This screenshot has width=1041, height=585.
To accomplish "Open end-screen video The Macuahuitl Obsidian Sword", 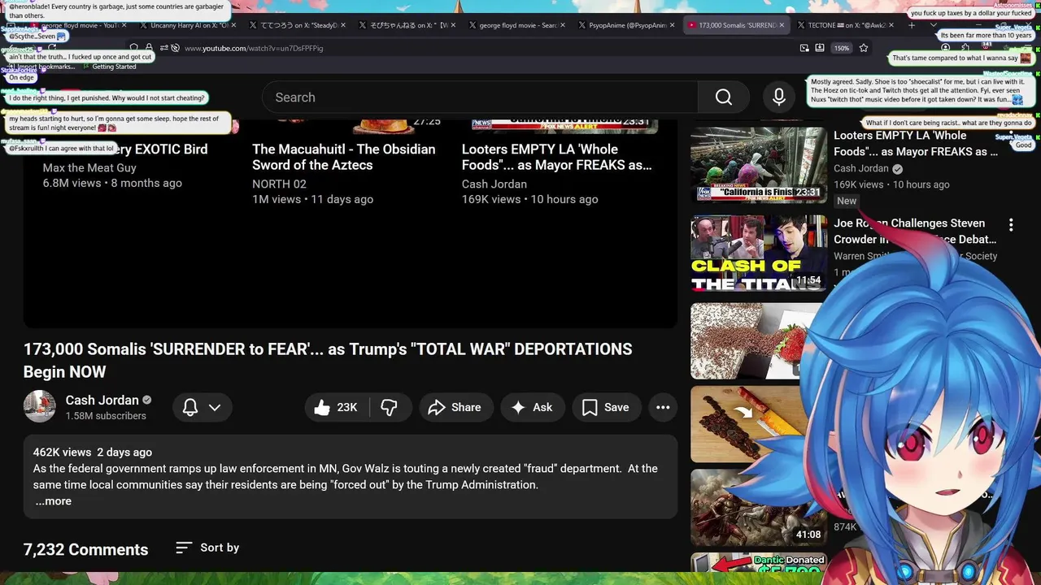I will 344,157.
